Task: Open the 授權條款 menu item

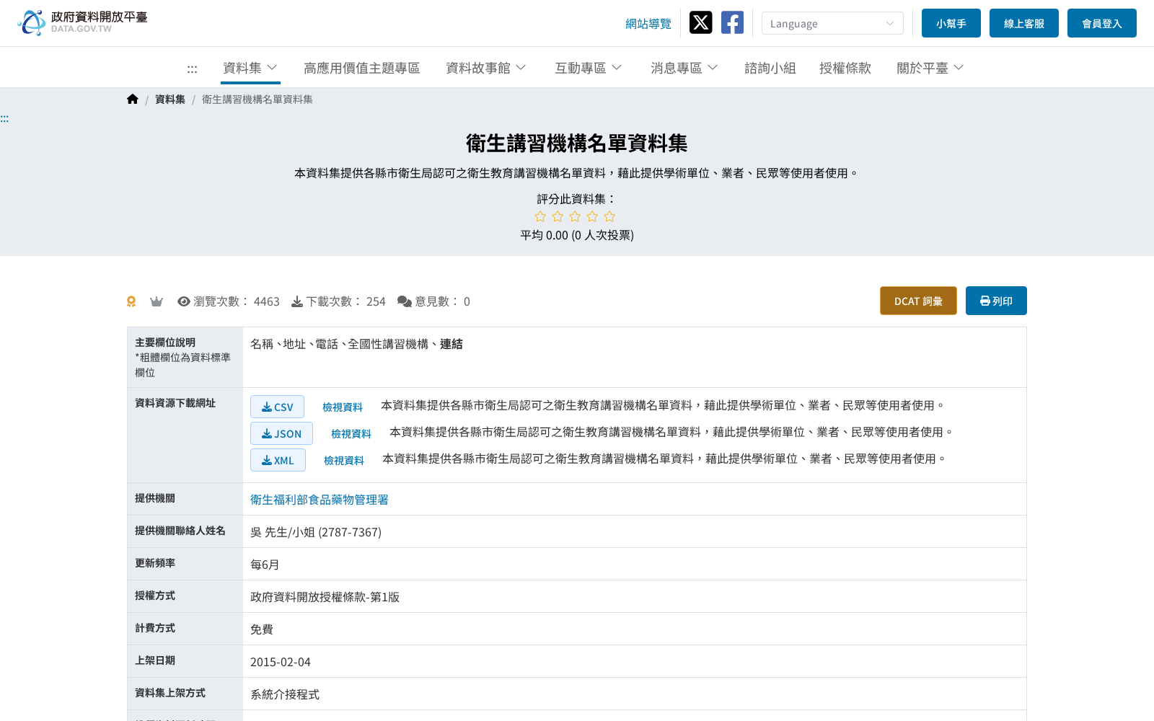Action: click(x=845, y=68)
